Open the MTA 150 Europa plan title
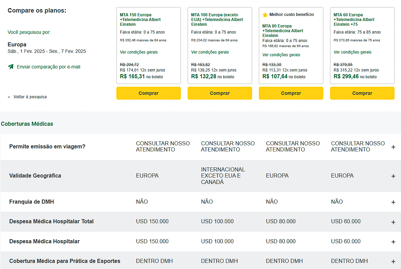The image size is (401, 269). [140, 19]
